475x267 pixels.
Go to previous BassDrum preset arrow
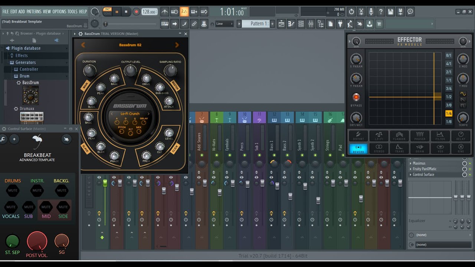[83, 45]
